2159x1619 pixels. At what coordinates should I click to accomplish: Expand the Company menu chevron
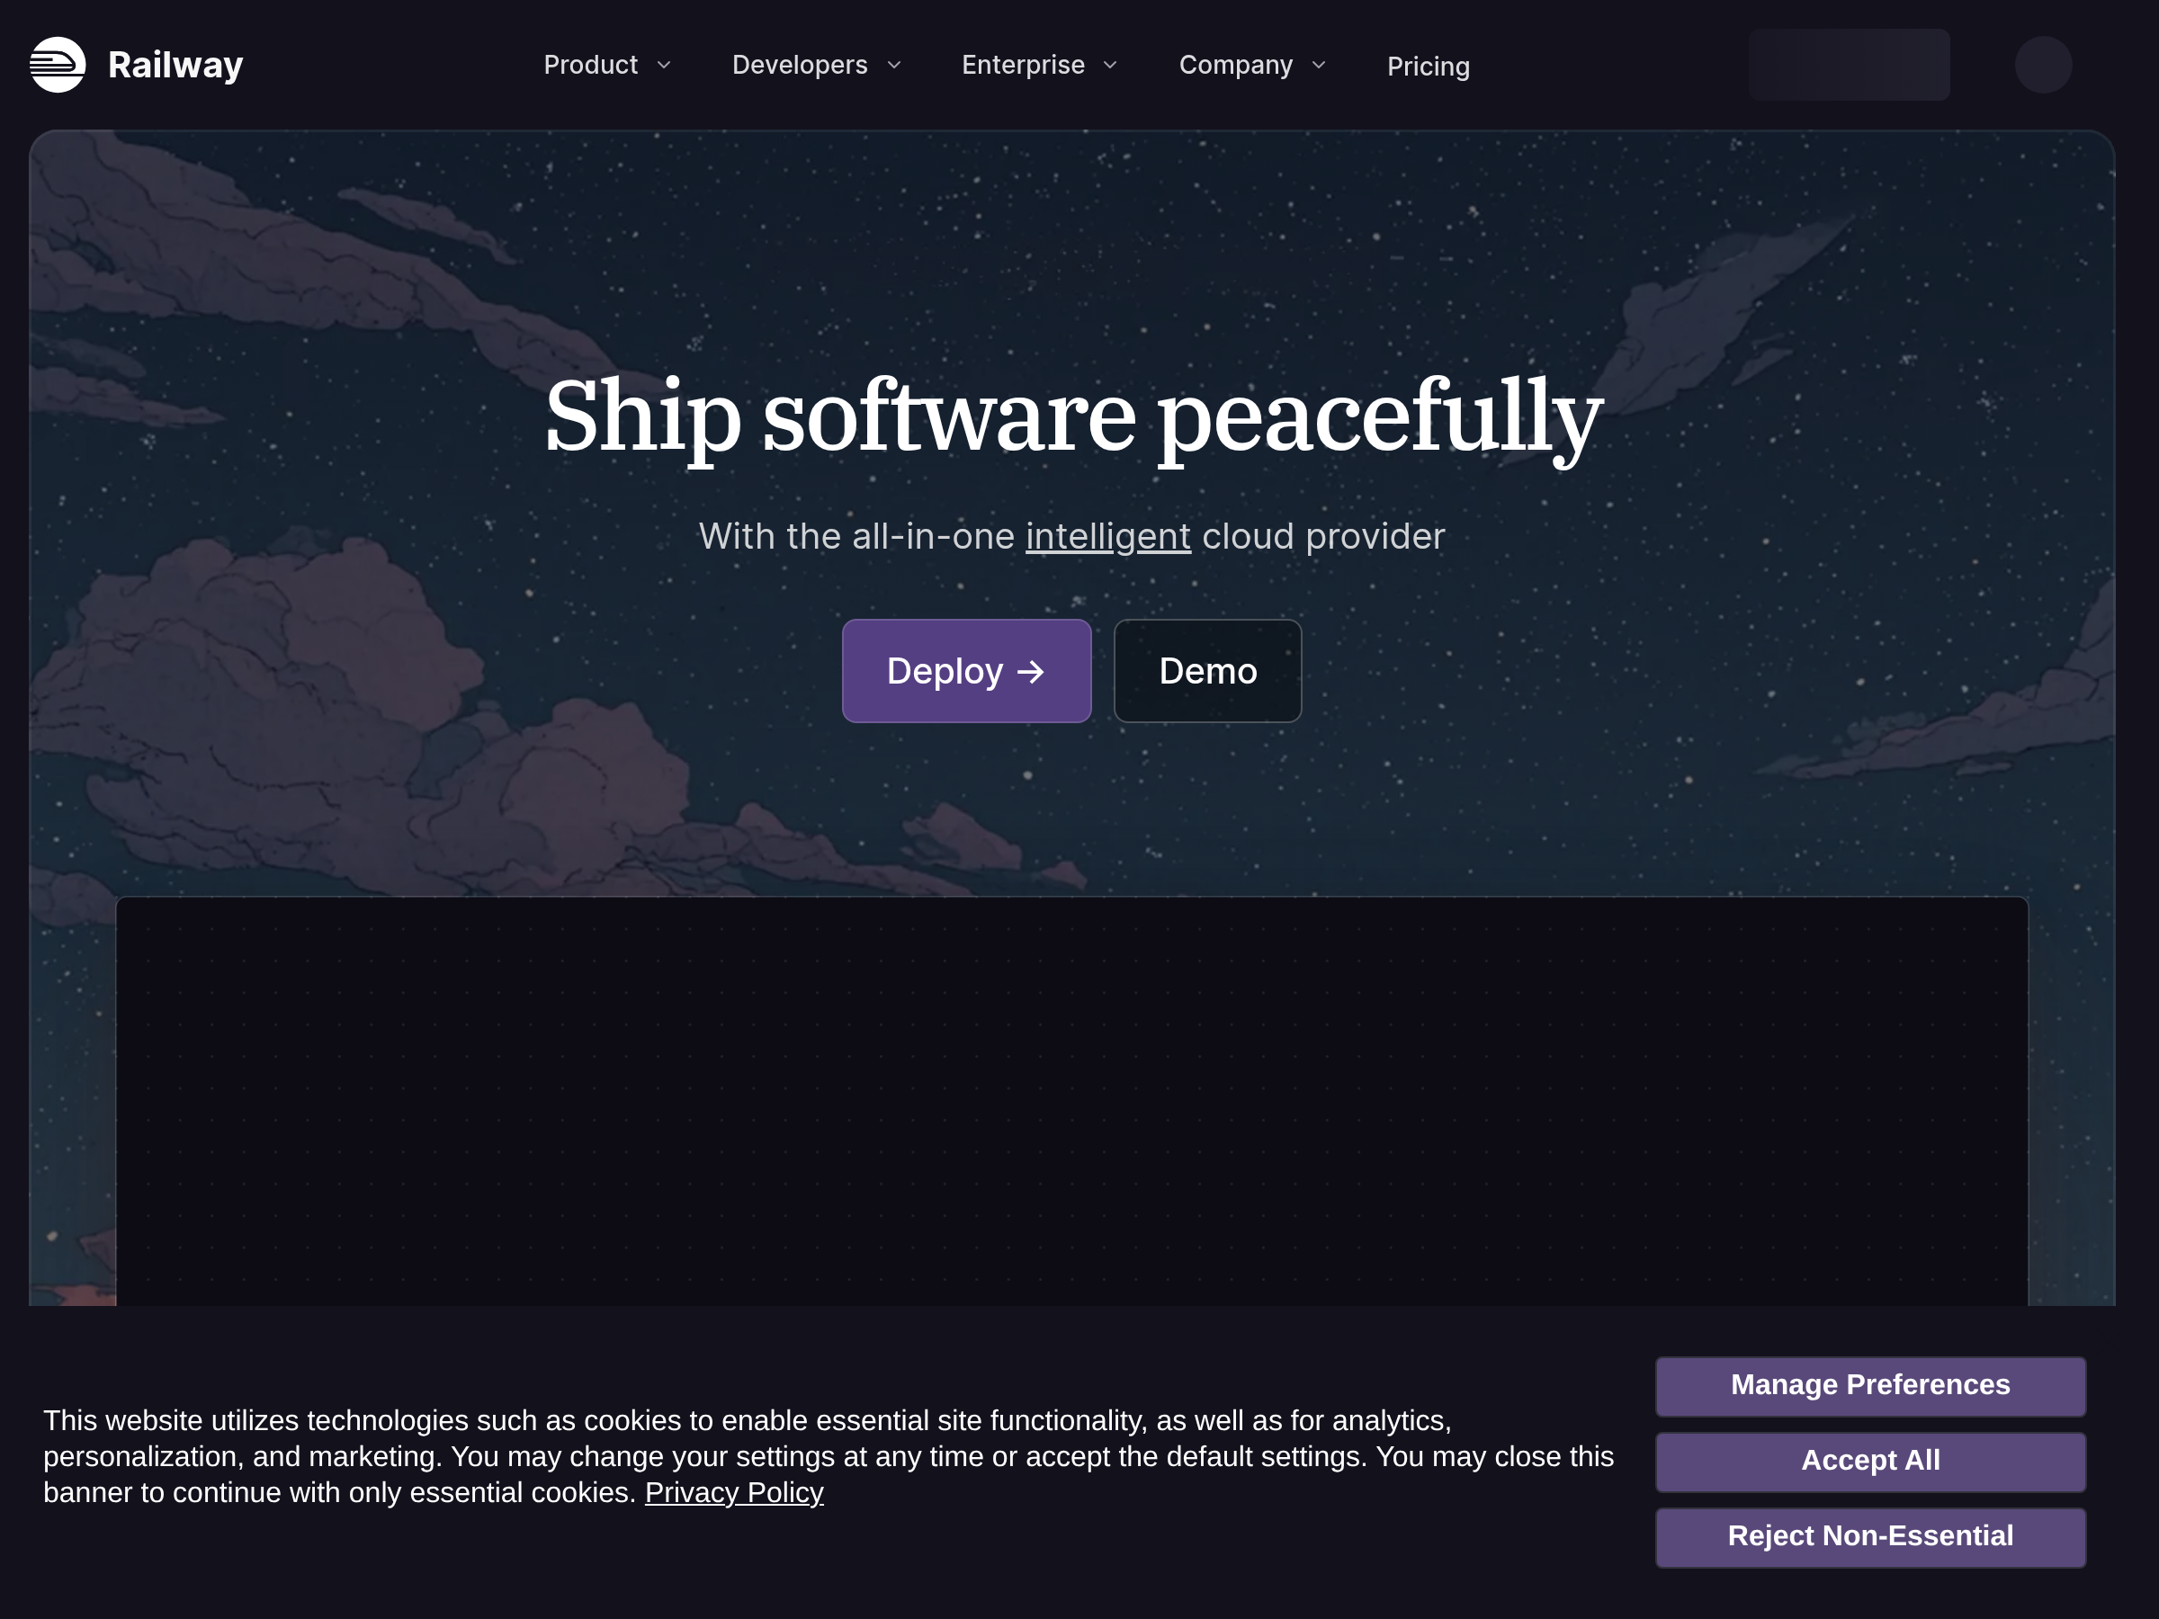click(1319, 66)
